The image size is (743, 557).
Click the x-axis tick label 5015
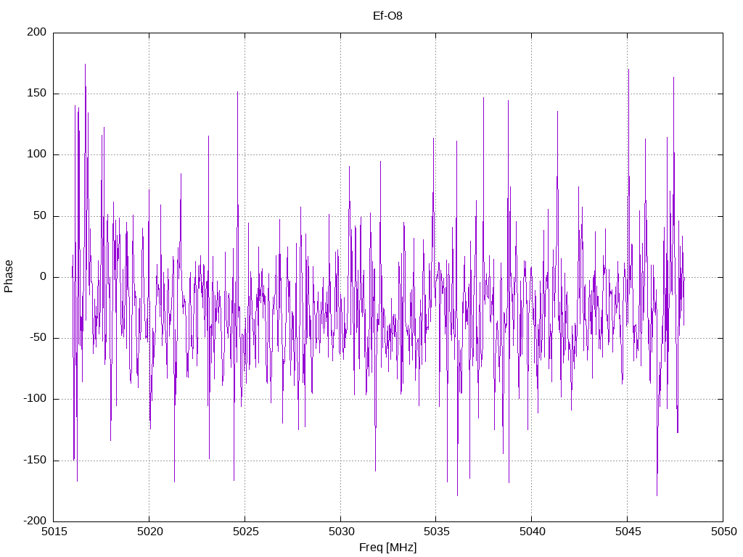[x=54, y=532]
